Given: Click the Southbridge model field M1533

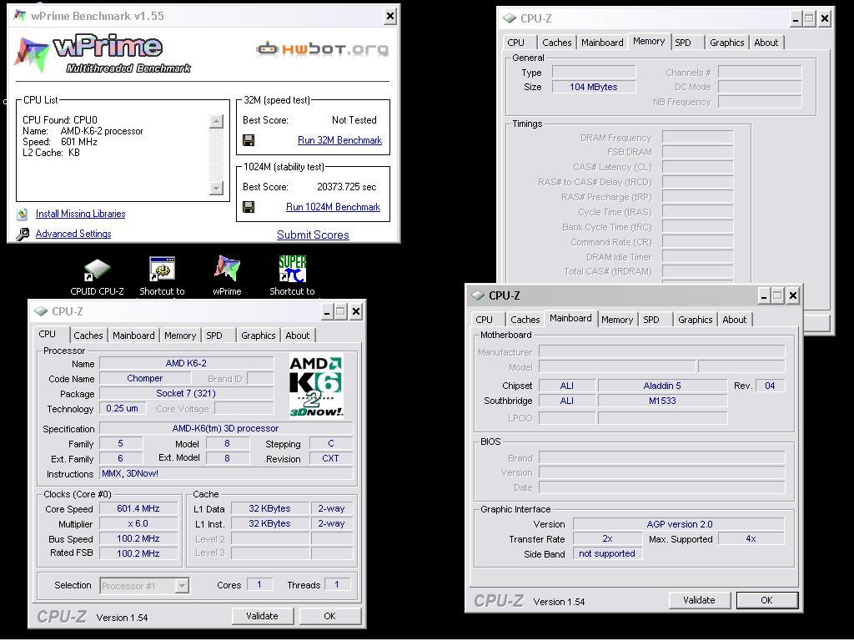Looking at the screenshot, I should coord(662,401).
